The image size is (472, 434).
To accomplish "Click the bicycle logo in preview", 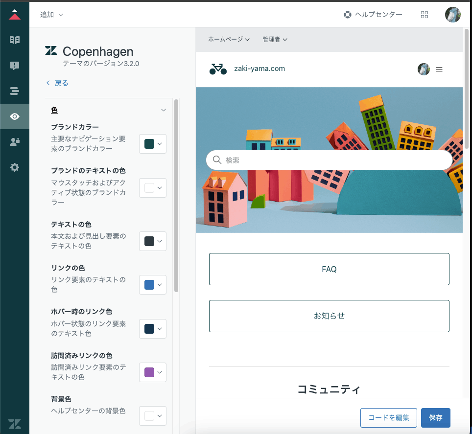I will click(218, 69).
